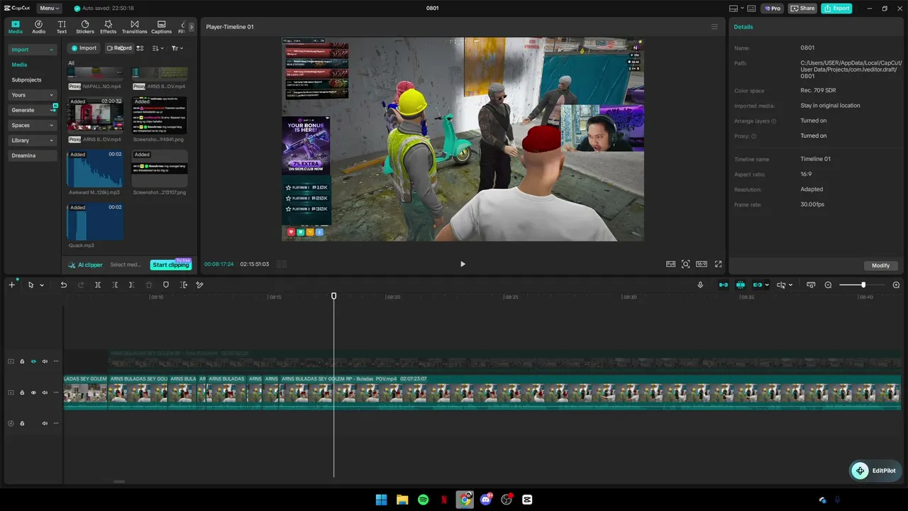Toggle visibility of the main video track

click(33, 392)
